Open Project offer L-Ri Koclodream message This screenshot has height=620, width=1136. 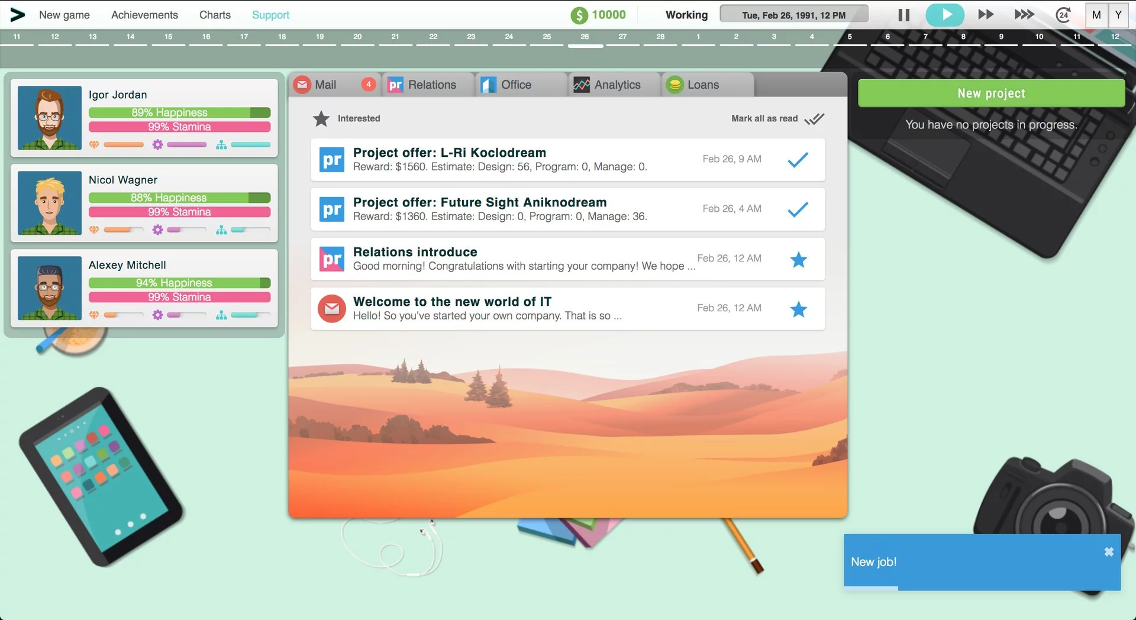tap(567, 160)
